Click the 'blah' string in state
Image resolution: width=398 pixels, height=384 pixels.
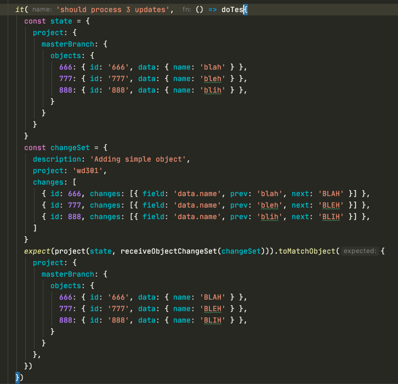point(212,67)
